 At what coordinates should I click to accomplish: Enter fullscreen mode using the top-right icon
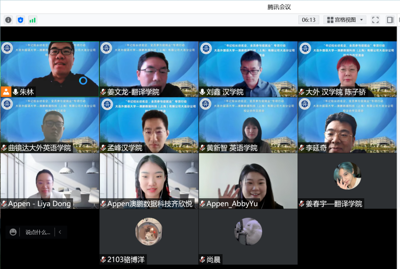point(375,20)
